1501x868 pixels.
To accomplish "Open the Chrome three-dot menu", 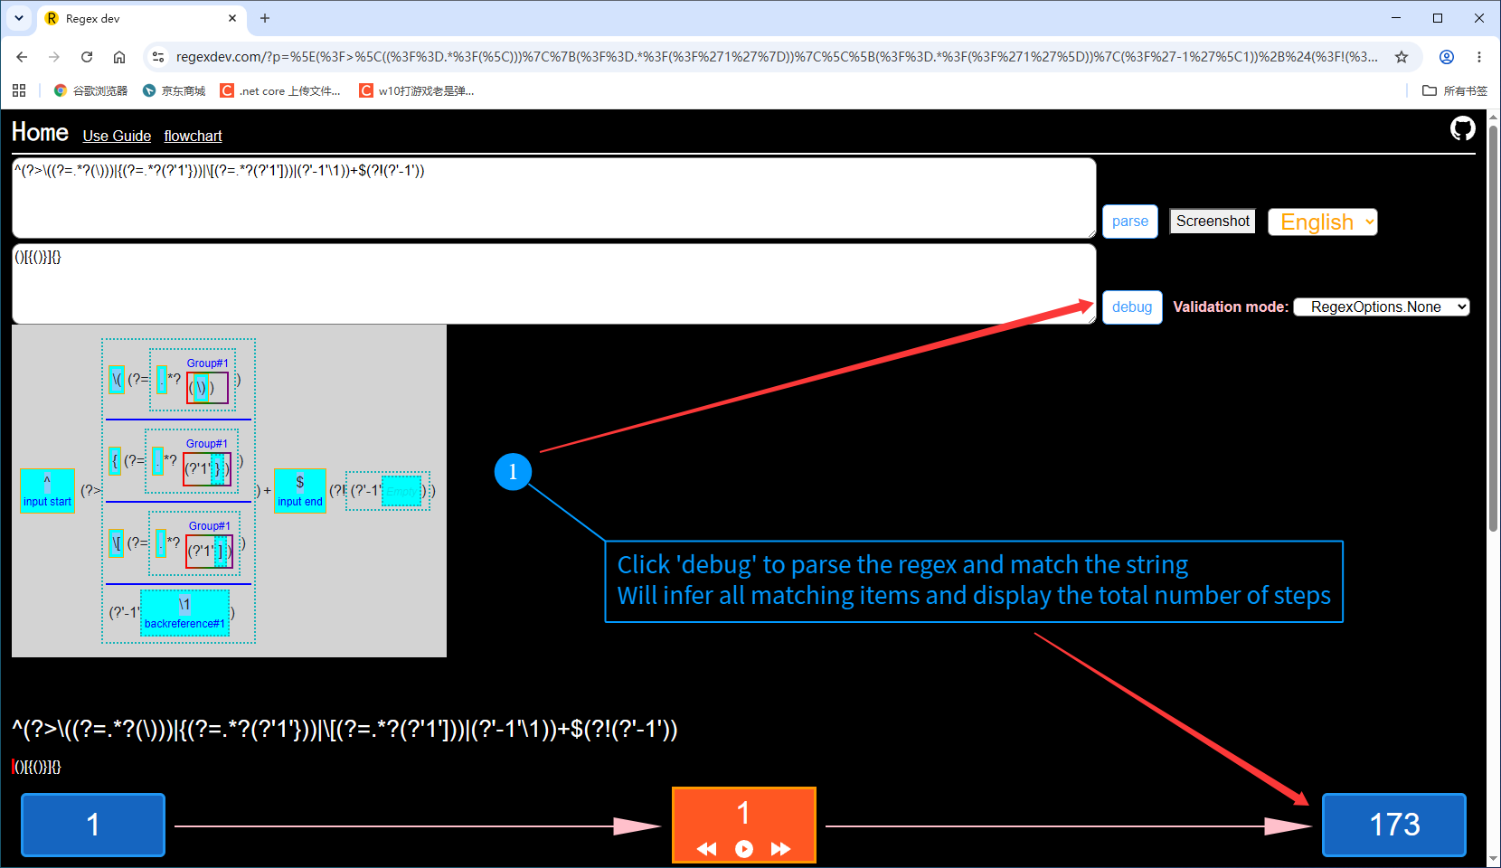I will pos(1479,57).
